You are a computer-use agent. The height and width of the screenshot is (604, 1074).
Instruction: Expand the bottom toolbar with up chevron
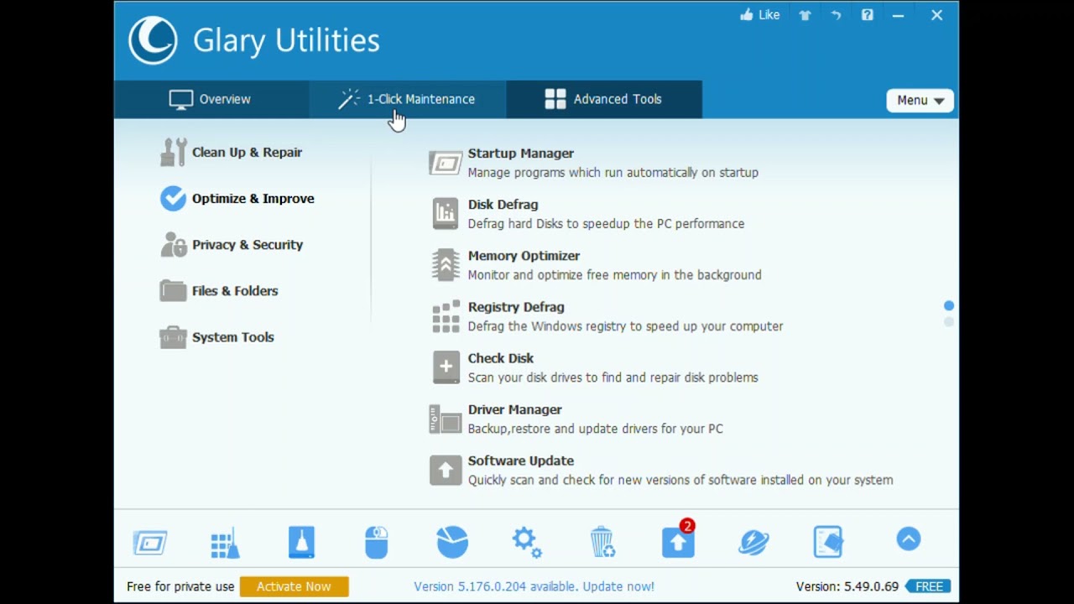tap(908, 539)
